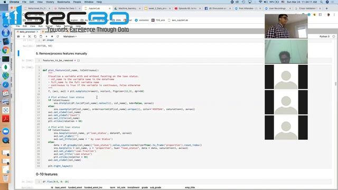Open the Chrome three-dot menu

point(334,15)
